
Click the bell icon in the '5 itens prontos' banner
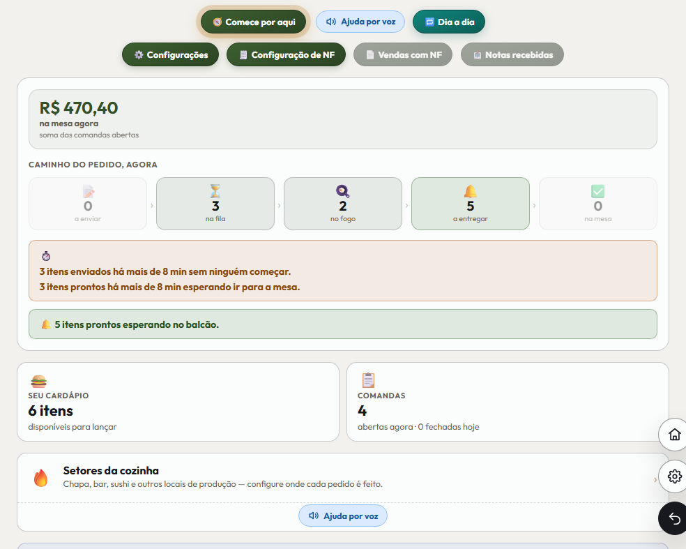tap(46, 324)
